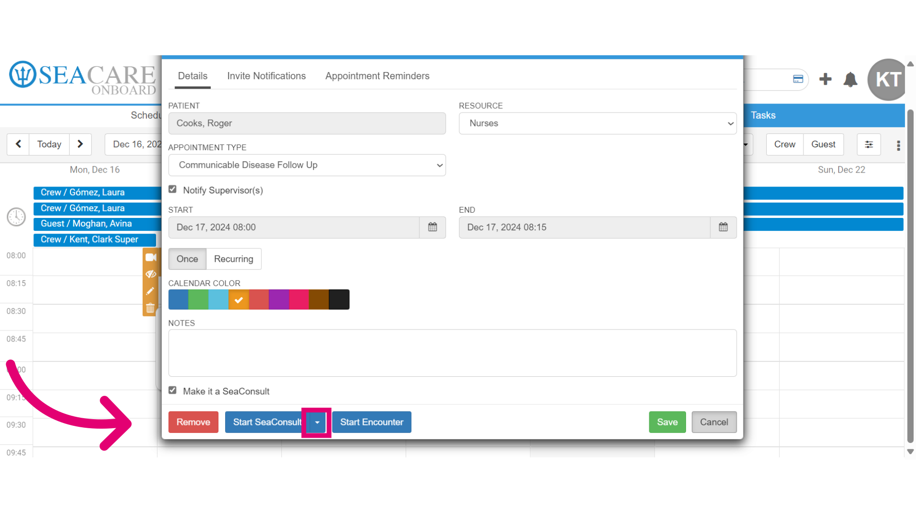Click the pencil edit icon on the appointment
916x515 pixels.
pyautogui.click(x=150, y=291)
